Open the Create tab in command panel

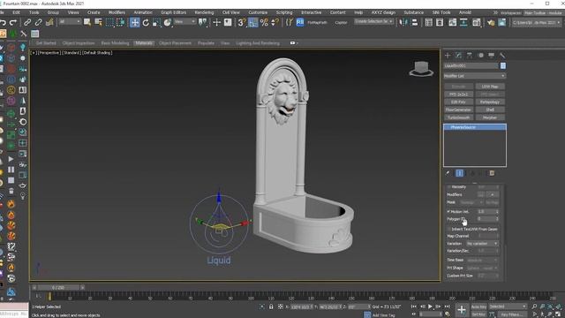[x=448, y=55]
